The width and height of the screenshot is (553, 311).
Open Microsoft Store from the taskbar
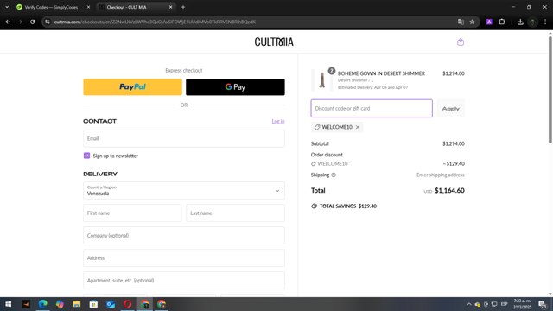click(93, 304)
